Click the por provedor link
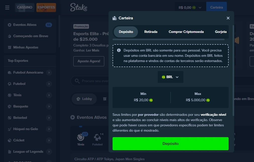 tap(148, 115)
